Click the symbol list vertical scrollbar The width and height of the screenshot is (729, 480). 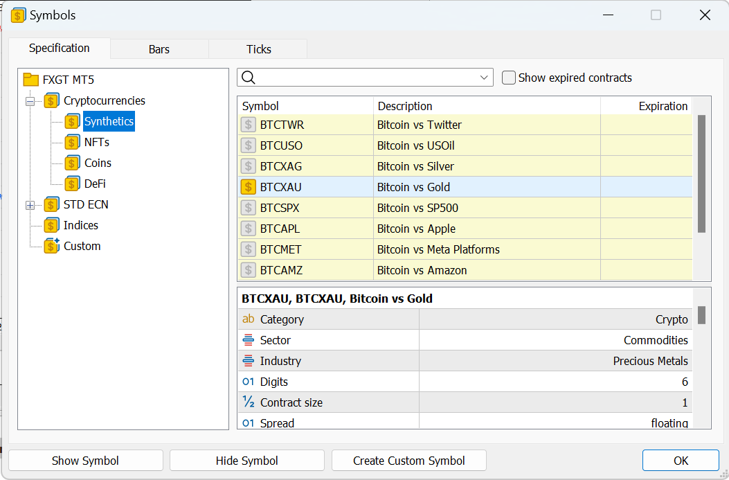701,173
